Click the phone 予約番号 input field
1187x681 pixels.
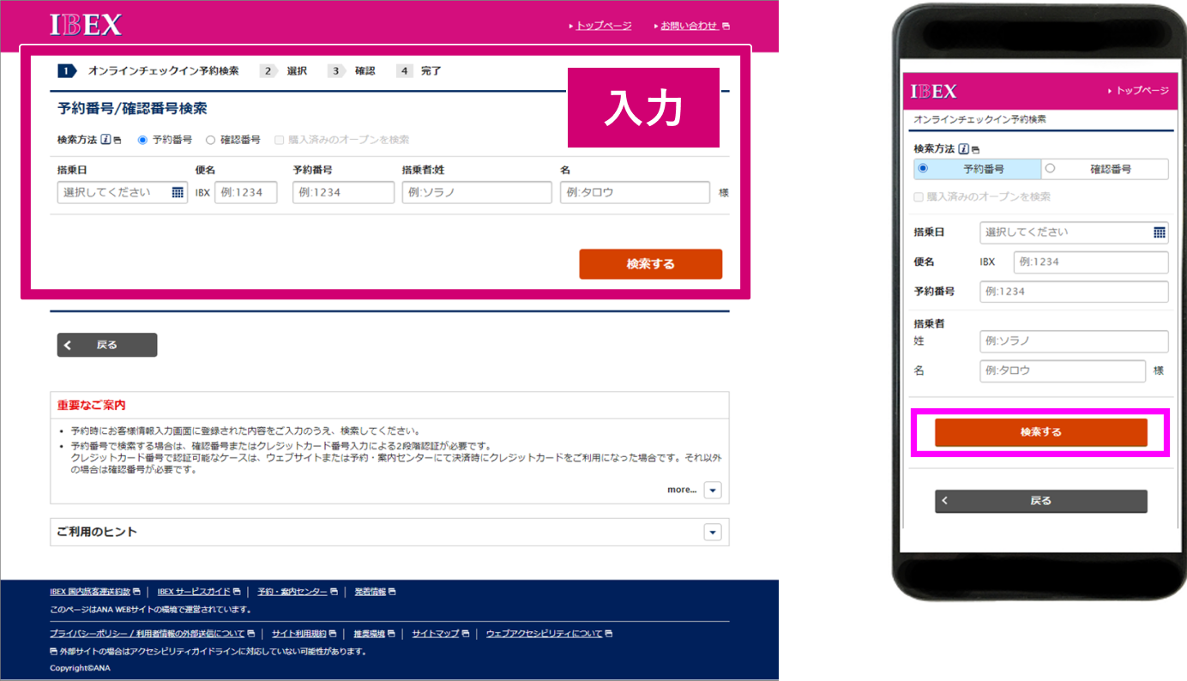1074,292
